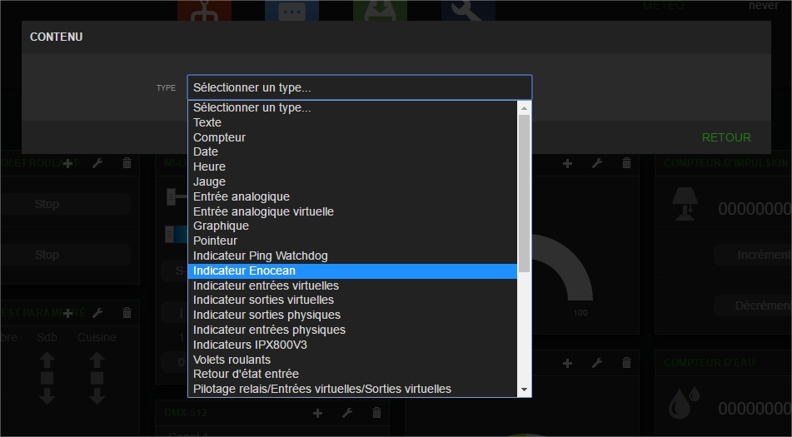Click the RETOUR button

[x=726, y=137]
